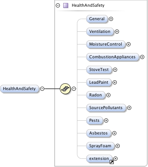Collapse the HealthAndSafety type header
The image size is (148, 167).
[x=58, y=6]
